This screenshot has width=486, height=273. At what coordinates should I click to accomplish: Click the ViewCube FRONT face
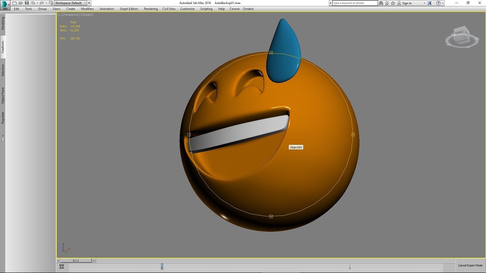[459, 33]
